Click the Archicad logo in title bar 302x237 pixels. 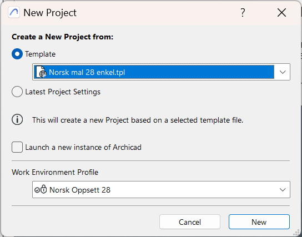point(14,13)
